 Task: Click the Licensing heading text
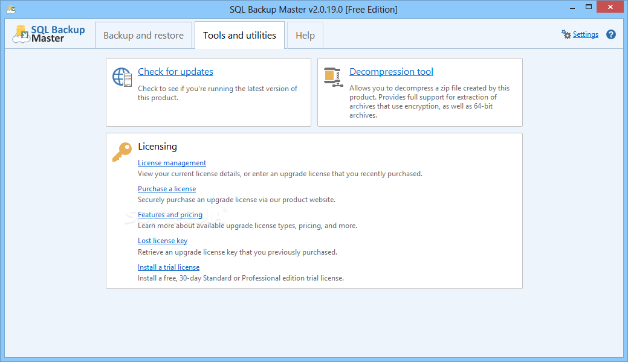click(157, 147)
